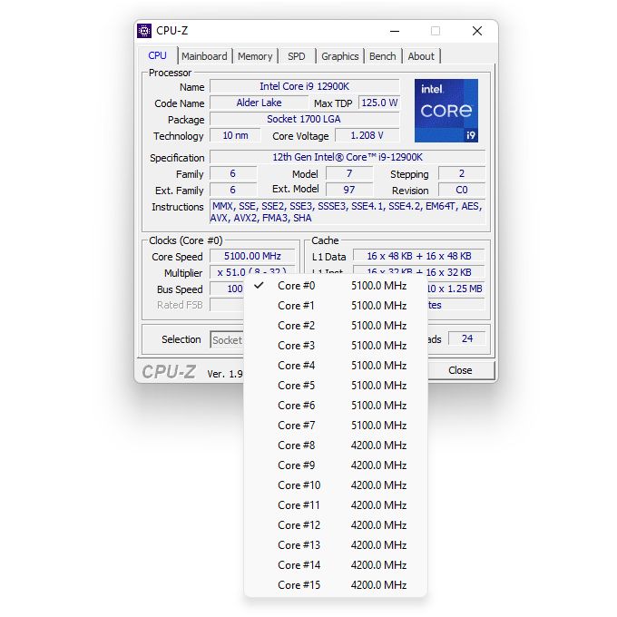Click the Threads count value 24
Screen dimensions: 617x617
click(x=467, y=338)
